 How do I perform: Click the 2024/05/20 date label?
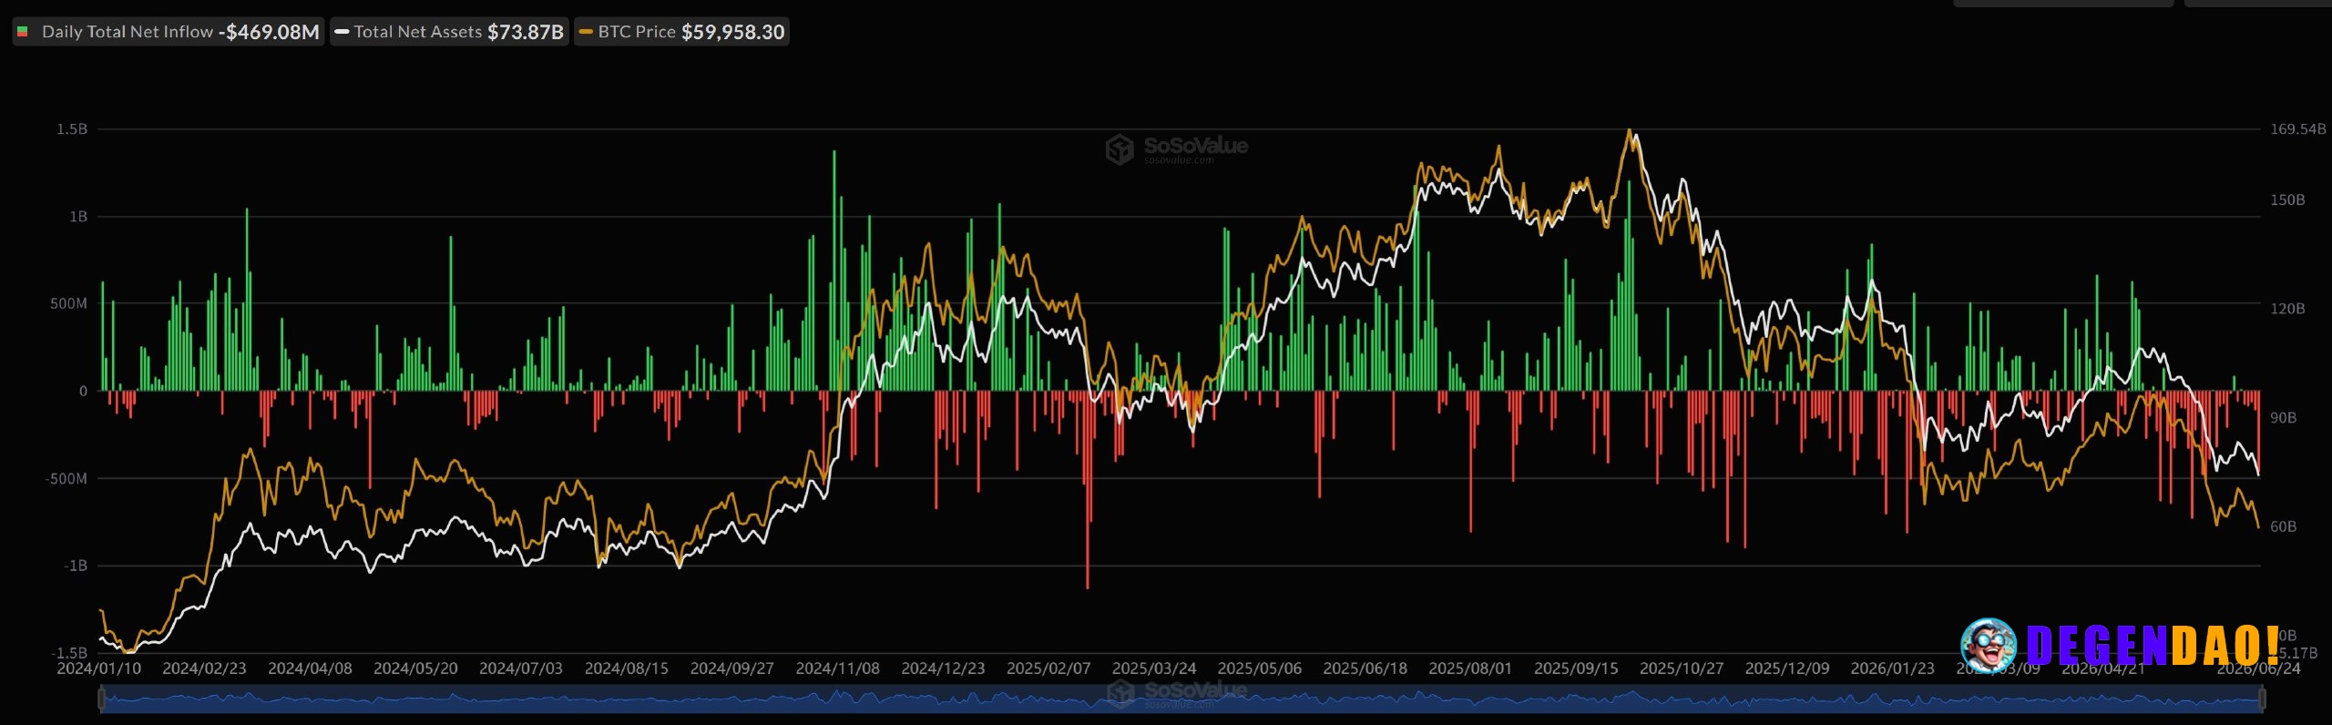[415, 669]
